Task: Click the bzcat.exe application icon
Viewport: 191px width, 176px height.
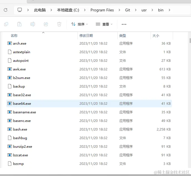Action: click(10, 155)
